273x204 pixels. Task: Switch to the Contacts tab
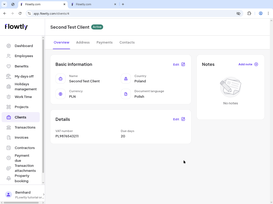click(127, 42)
